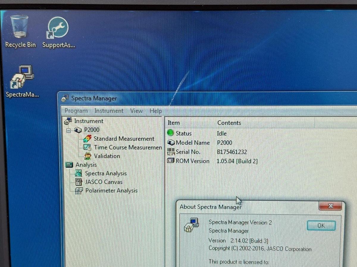Screen dimensions: 357x267
Task: Collapse the P2000 tree node
Action: point(69,130)
